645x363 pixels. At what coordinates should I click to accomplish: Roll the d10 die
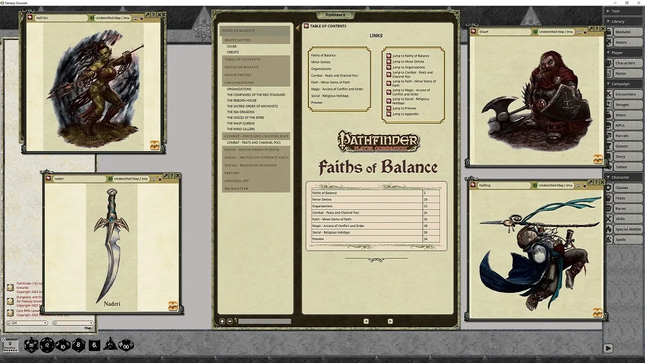[63, 345]
